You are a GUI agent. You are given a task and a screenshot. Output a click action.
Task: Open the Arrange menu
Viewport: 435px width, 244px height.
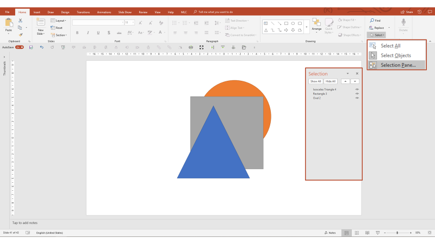316,25
